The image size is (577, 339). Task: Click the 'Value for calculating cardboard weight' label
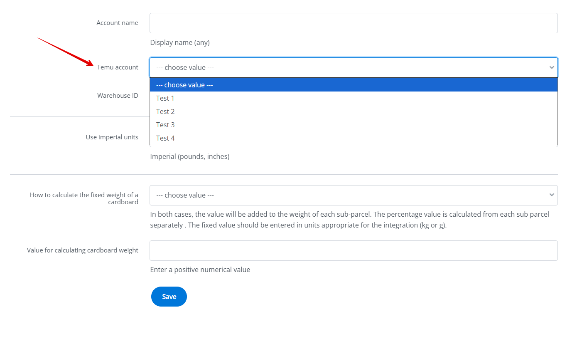click(83, 250)
